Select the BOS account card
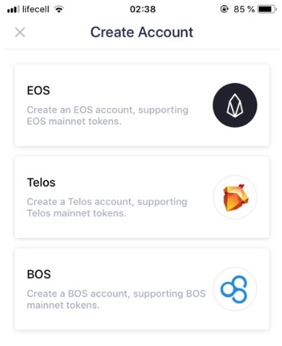 click(x=142, y=289)
